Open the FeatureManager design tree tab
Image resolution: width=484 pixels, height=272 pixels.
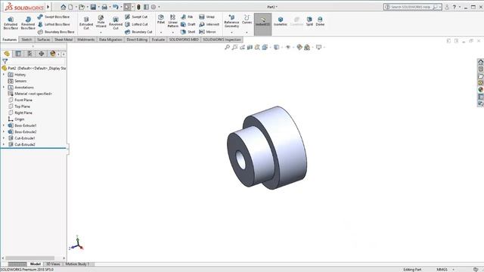7,54
